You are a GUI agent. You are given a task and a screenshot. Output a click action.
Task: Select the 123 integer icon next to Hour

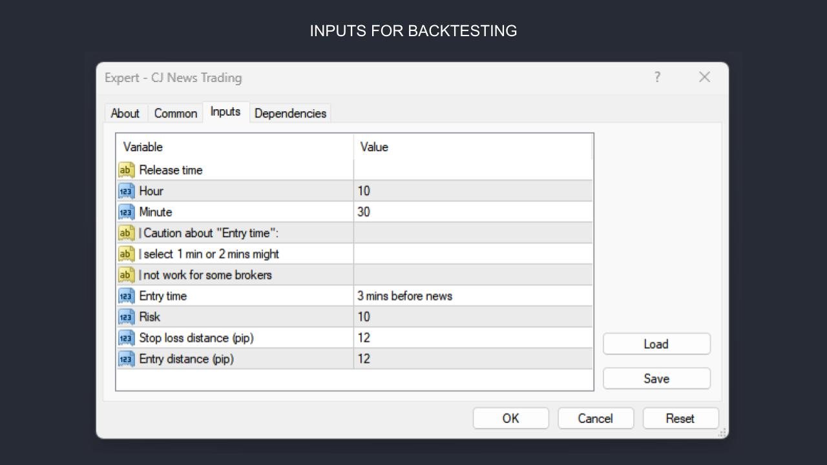coord(126,191)
